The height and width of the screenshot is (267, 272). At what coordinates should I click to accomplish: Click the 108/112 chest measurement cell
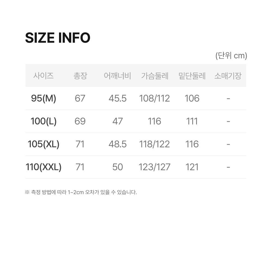[154, 98]
